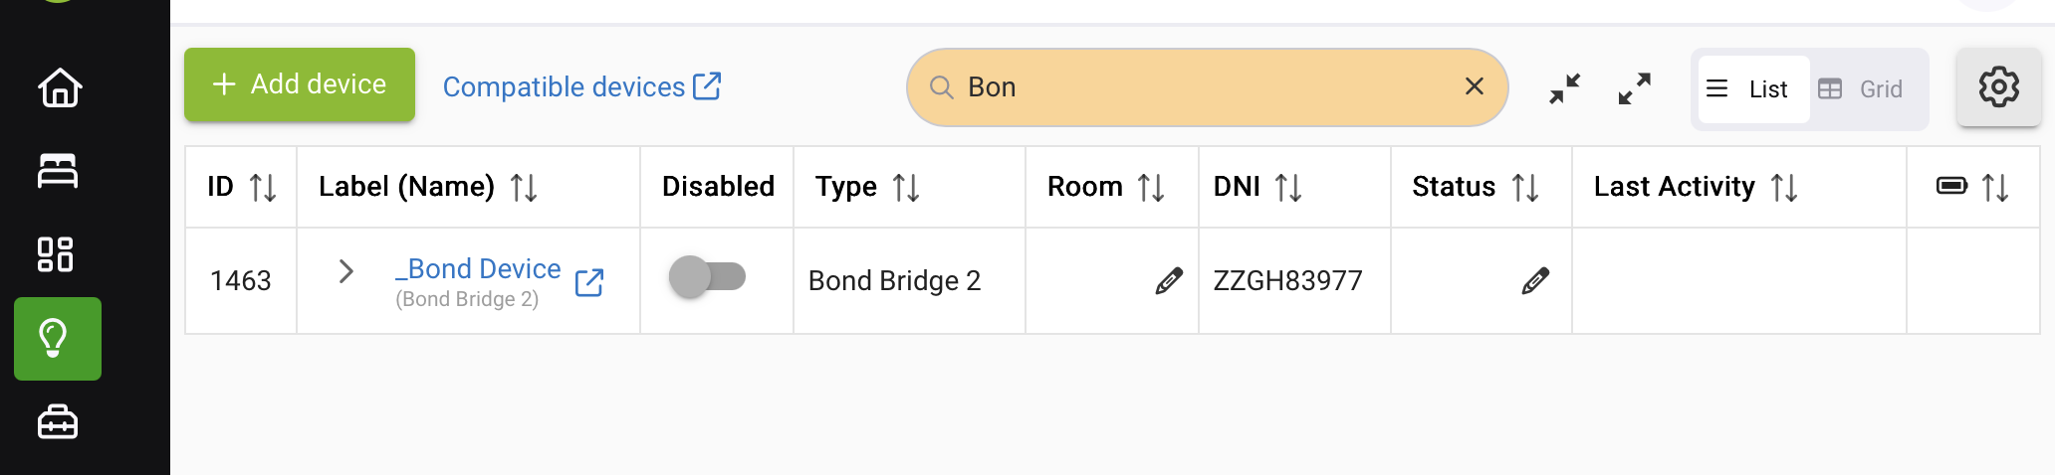Open the Apps dashboard grid icon

56,254
